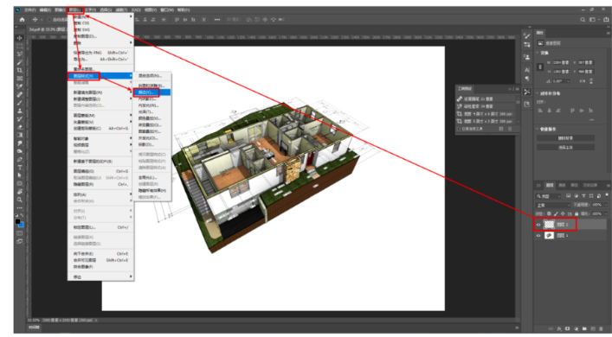
Task: Open the layer Opacity dropdown arrow
Action: pos(606,205)
